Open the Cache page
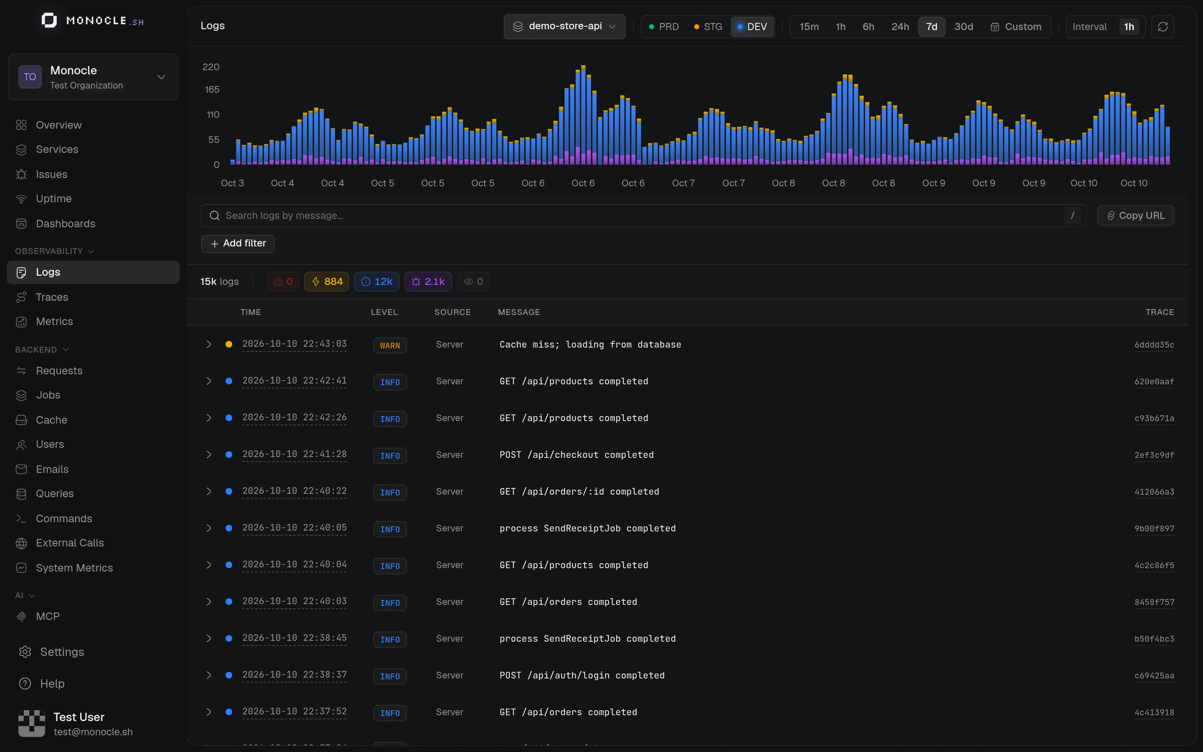Screen dimensions: 1203x752 point(51,420)
